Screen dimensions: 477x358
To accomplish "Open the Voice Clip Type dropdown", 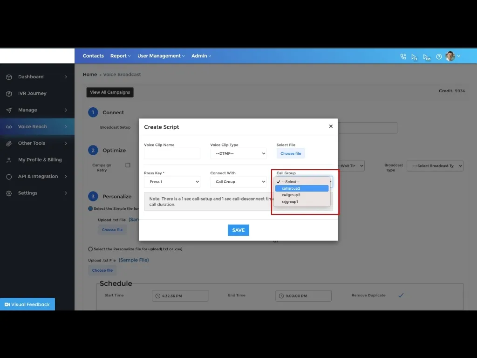I will tap(238, 153).
